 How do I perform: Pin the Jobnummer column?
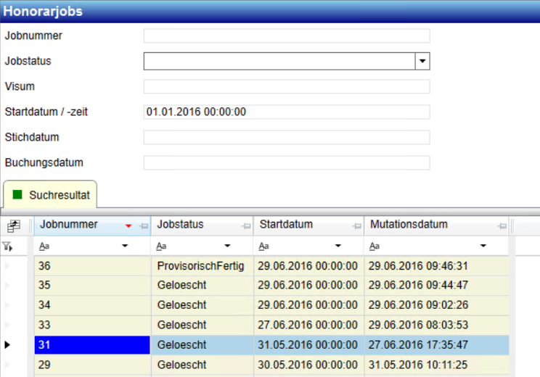tap(144, 226)
